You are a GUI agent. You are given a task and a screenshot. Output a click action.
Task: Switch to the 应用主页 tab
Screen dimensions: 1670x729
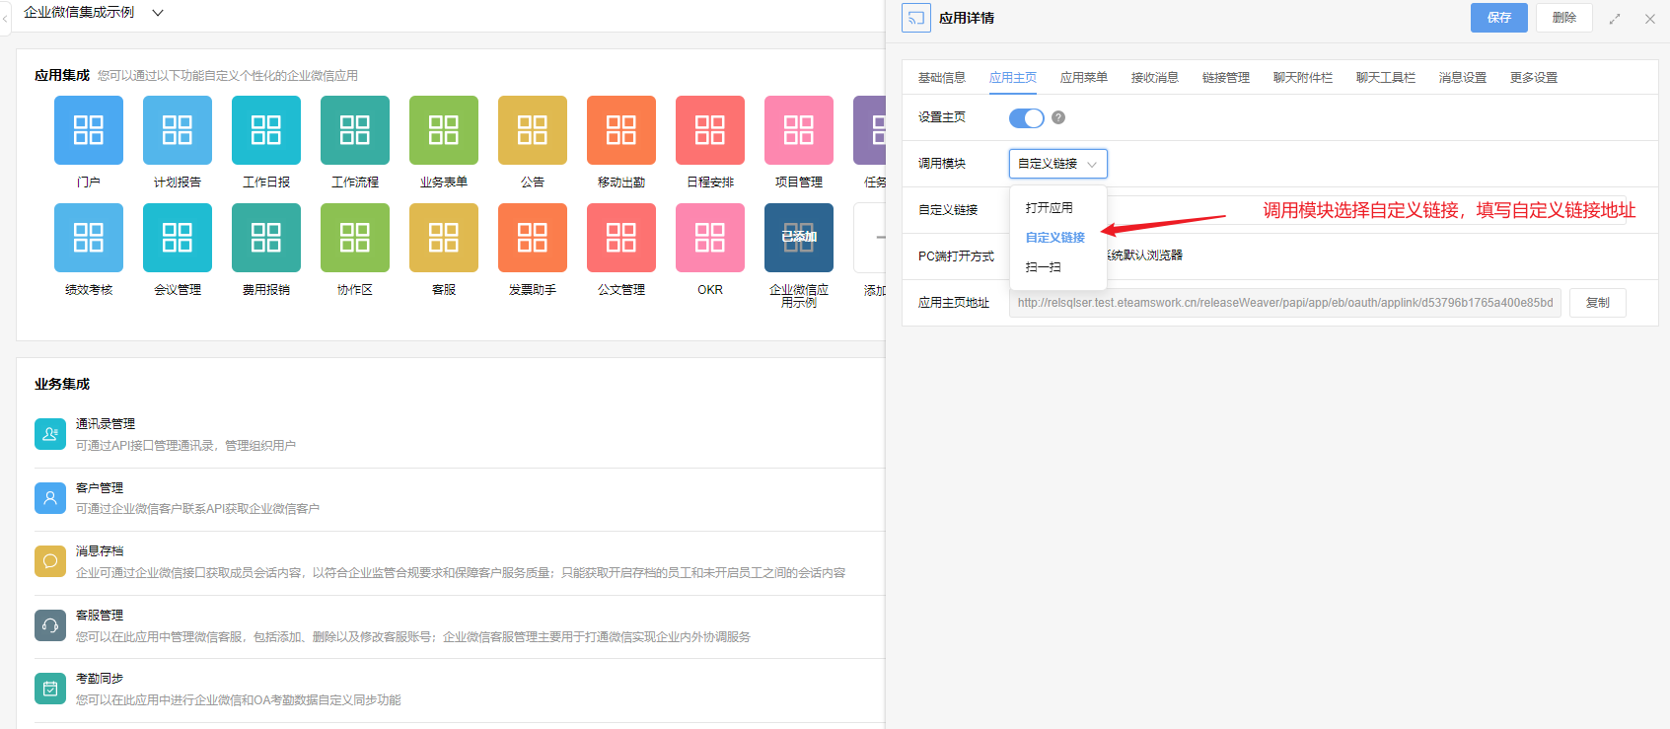point(1013,78)
